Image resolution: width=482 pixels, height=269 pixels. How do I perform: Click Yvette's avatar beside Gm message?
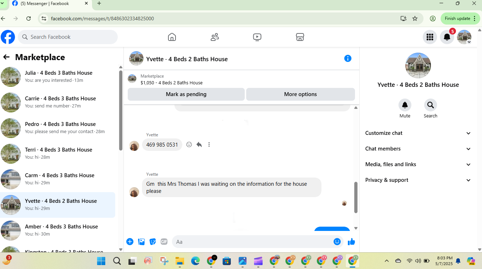(x=134, y=192)
